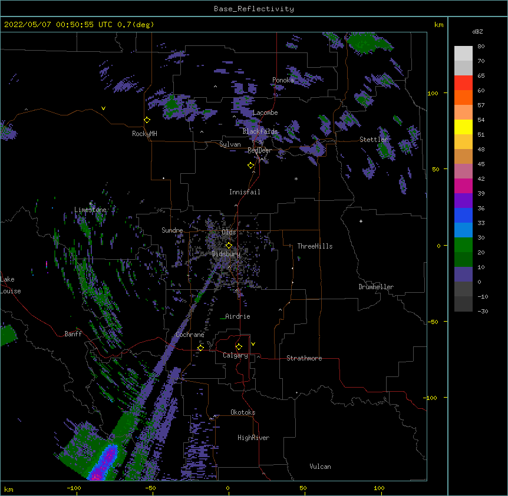The height and width of the screenshot is (496, 508).
Task: Click the HighRiver label
Action: [x=253, y=438]
